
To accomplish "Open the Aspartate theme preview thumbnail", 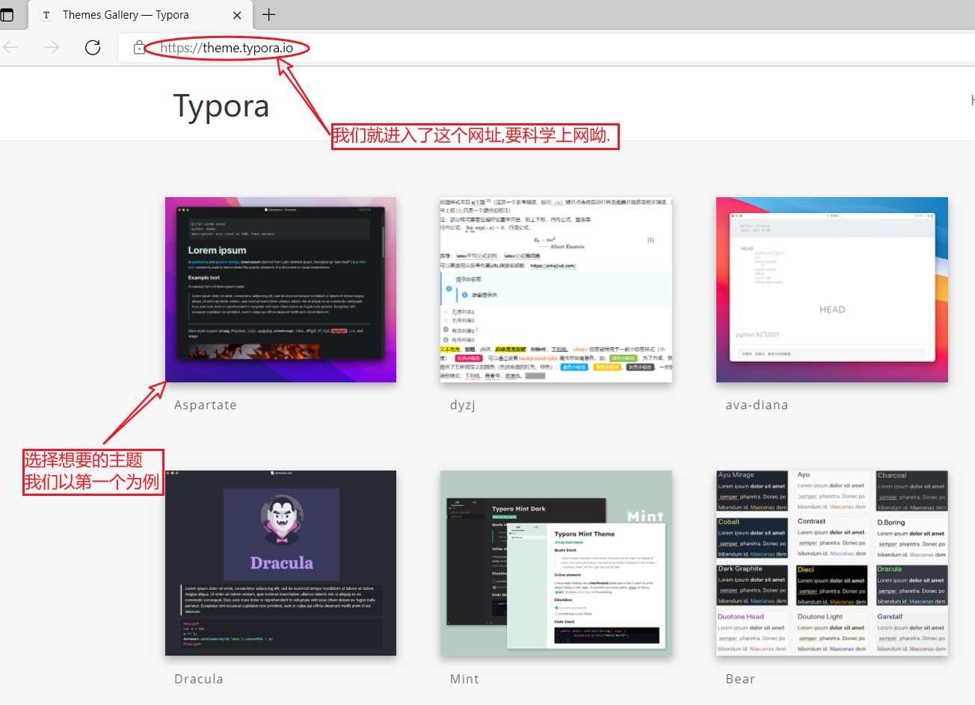I will pyautogui.click(x=280, y=290).
